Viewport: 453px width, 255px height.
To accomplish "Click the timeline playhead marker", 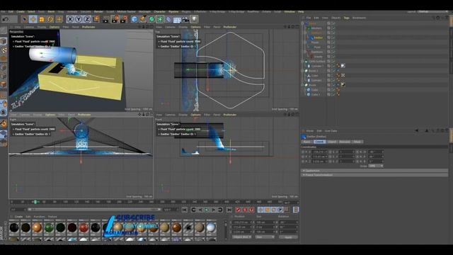I will (35, 202).
